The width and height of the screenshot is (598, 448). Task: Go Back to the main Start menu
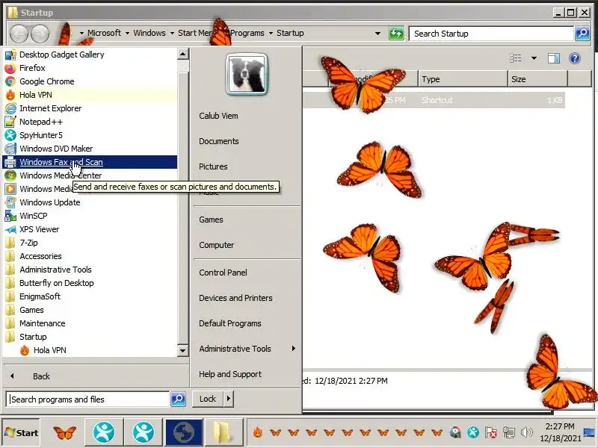point(41,376)
